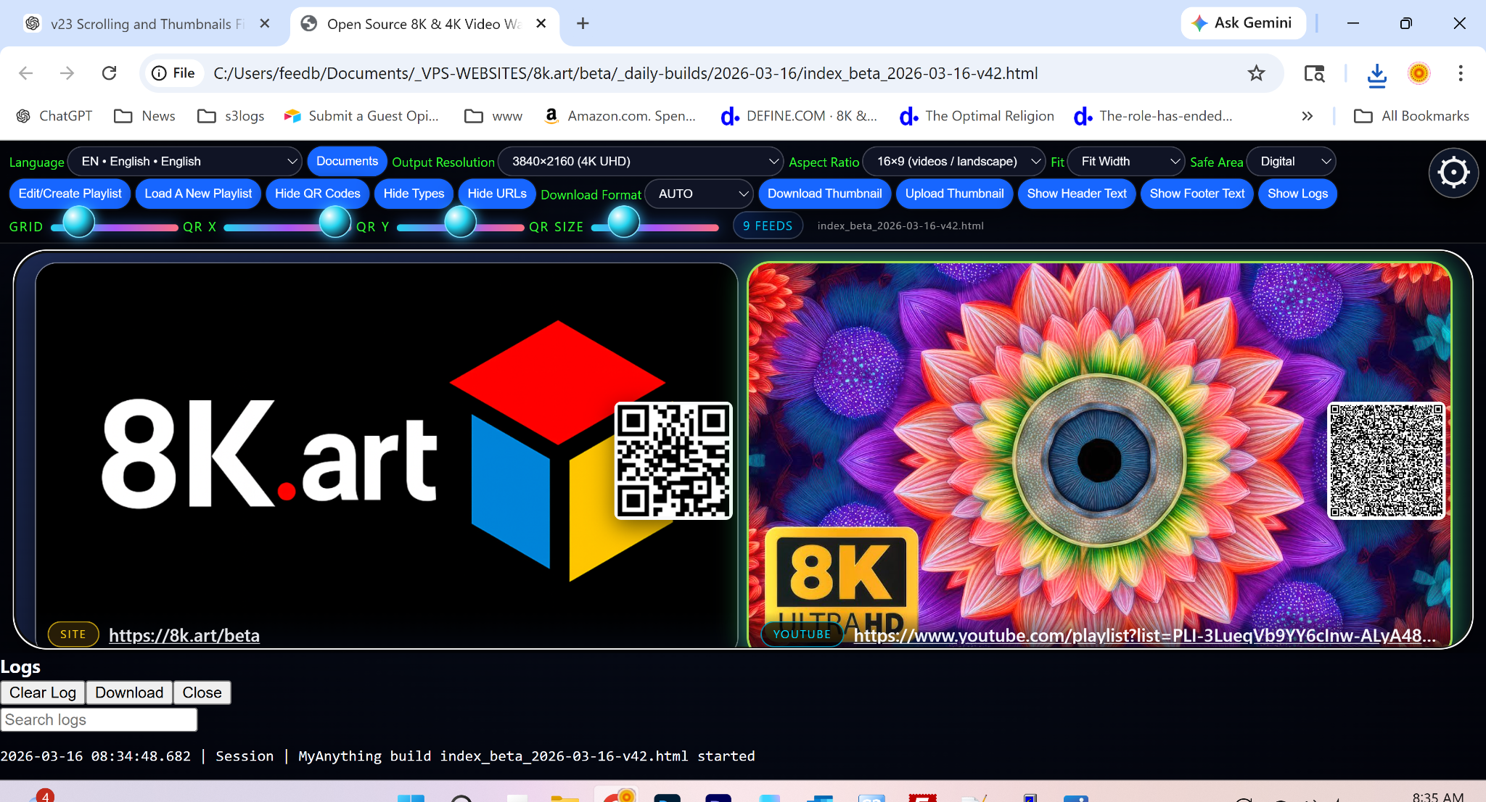Open the News bookmark folder

pos(145,116)
